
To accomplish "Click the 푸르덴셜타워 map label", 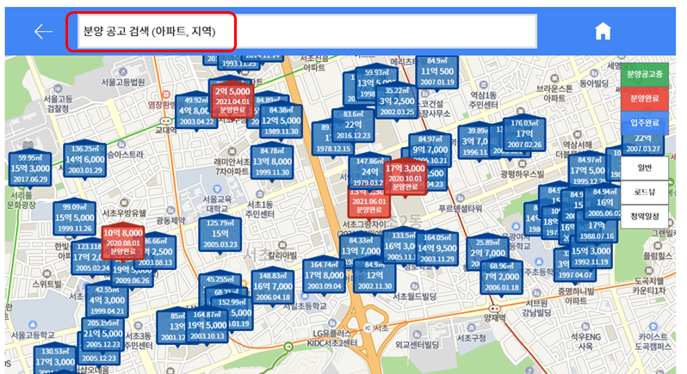I will (460, 209).
